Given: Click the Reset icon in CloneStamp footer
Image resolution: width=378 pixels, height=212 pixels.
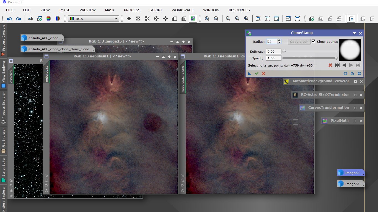Looking at the screenshot, I should (359, 74).
